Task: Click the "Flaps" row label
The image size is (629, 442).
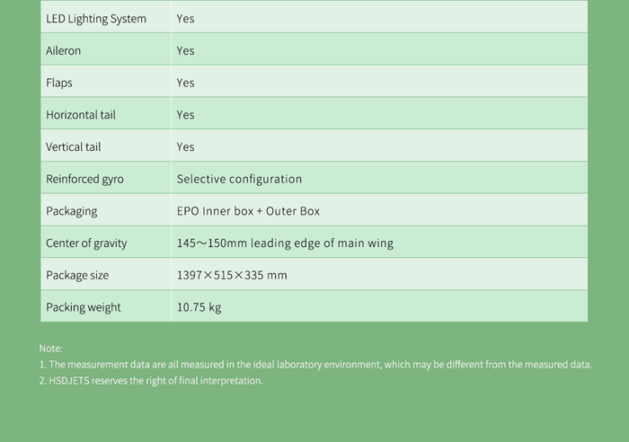Action: tap(59, 83)
